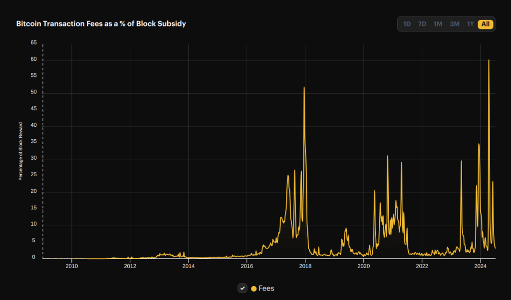
Task: Select the 1D time range
Action: [407, 24]
